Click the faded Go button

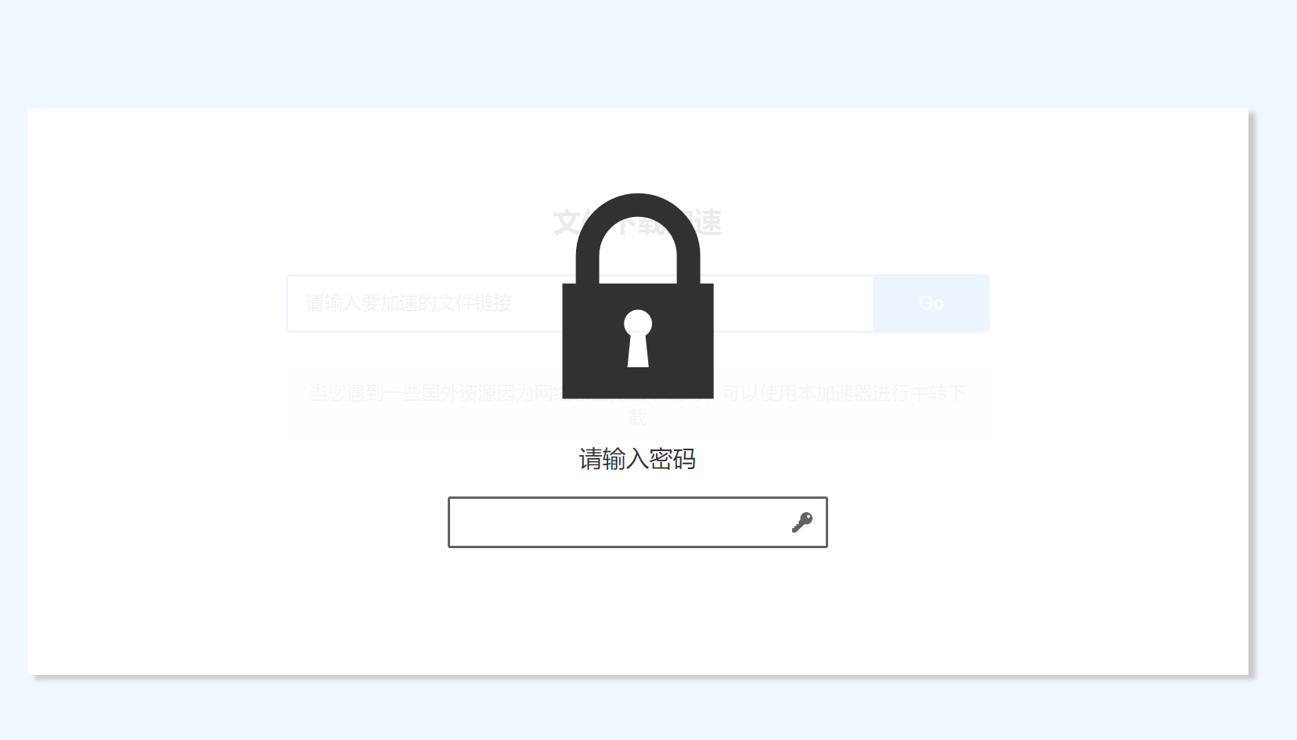pyautogui.click(x=931, y=303)
